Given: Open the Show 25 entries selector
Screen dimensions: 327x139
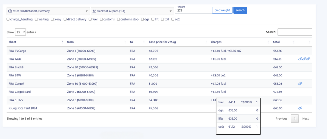Looking at the screenshot, I should 20,32.
